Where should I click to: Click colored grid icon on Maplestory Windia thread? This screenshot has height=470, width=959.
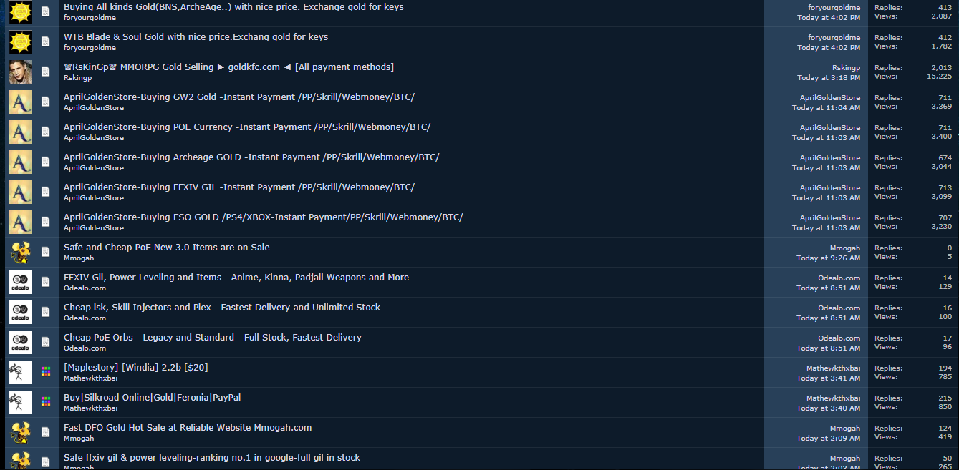coord(46,372)
